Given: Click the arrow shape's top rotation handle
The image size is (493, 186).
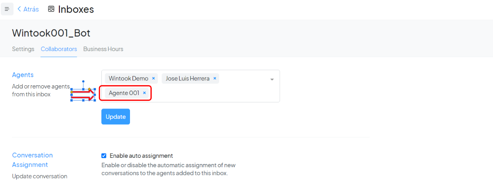Looking at the screenshot, I should 83,82.
